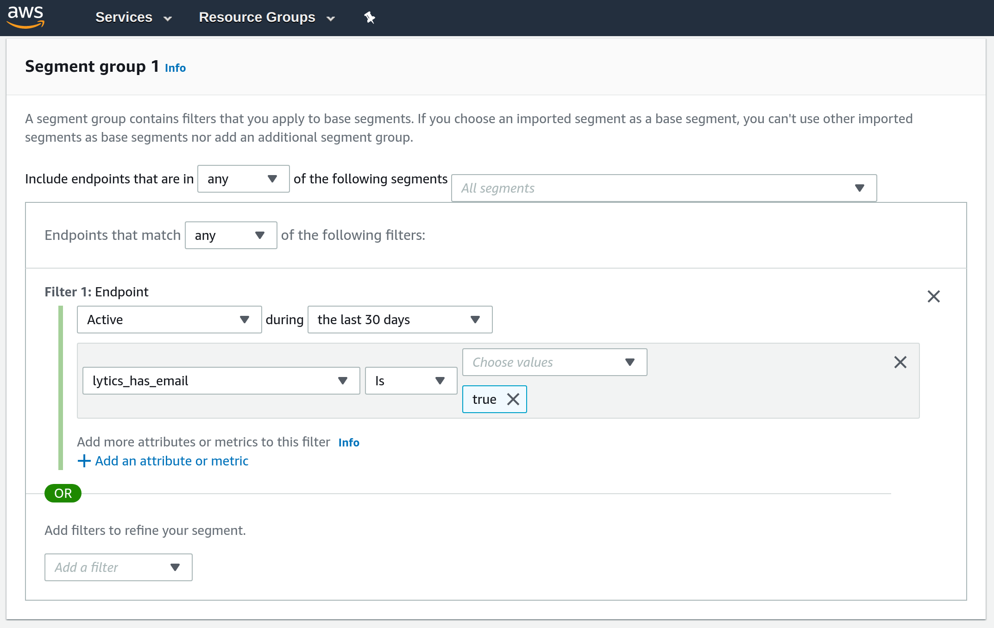The height and width of the screenshot is (628, 994).
Task: Open Info link for adding attributes
Action: [349, 443]
